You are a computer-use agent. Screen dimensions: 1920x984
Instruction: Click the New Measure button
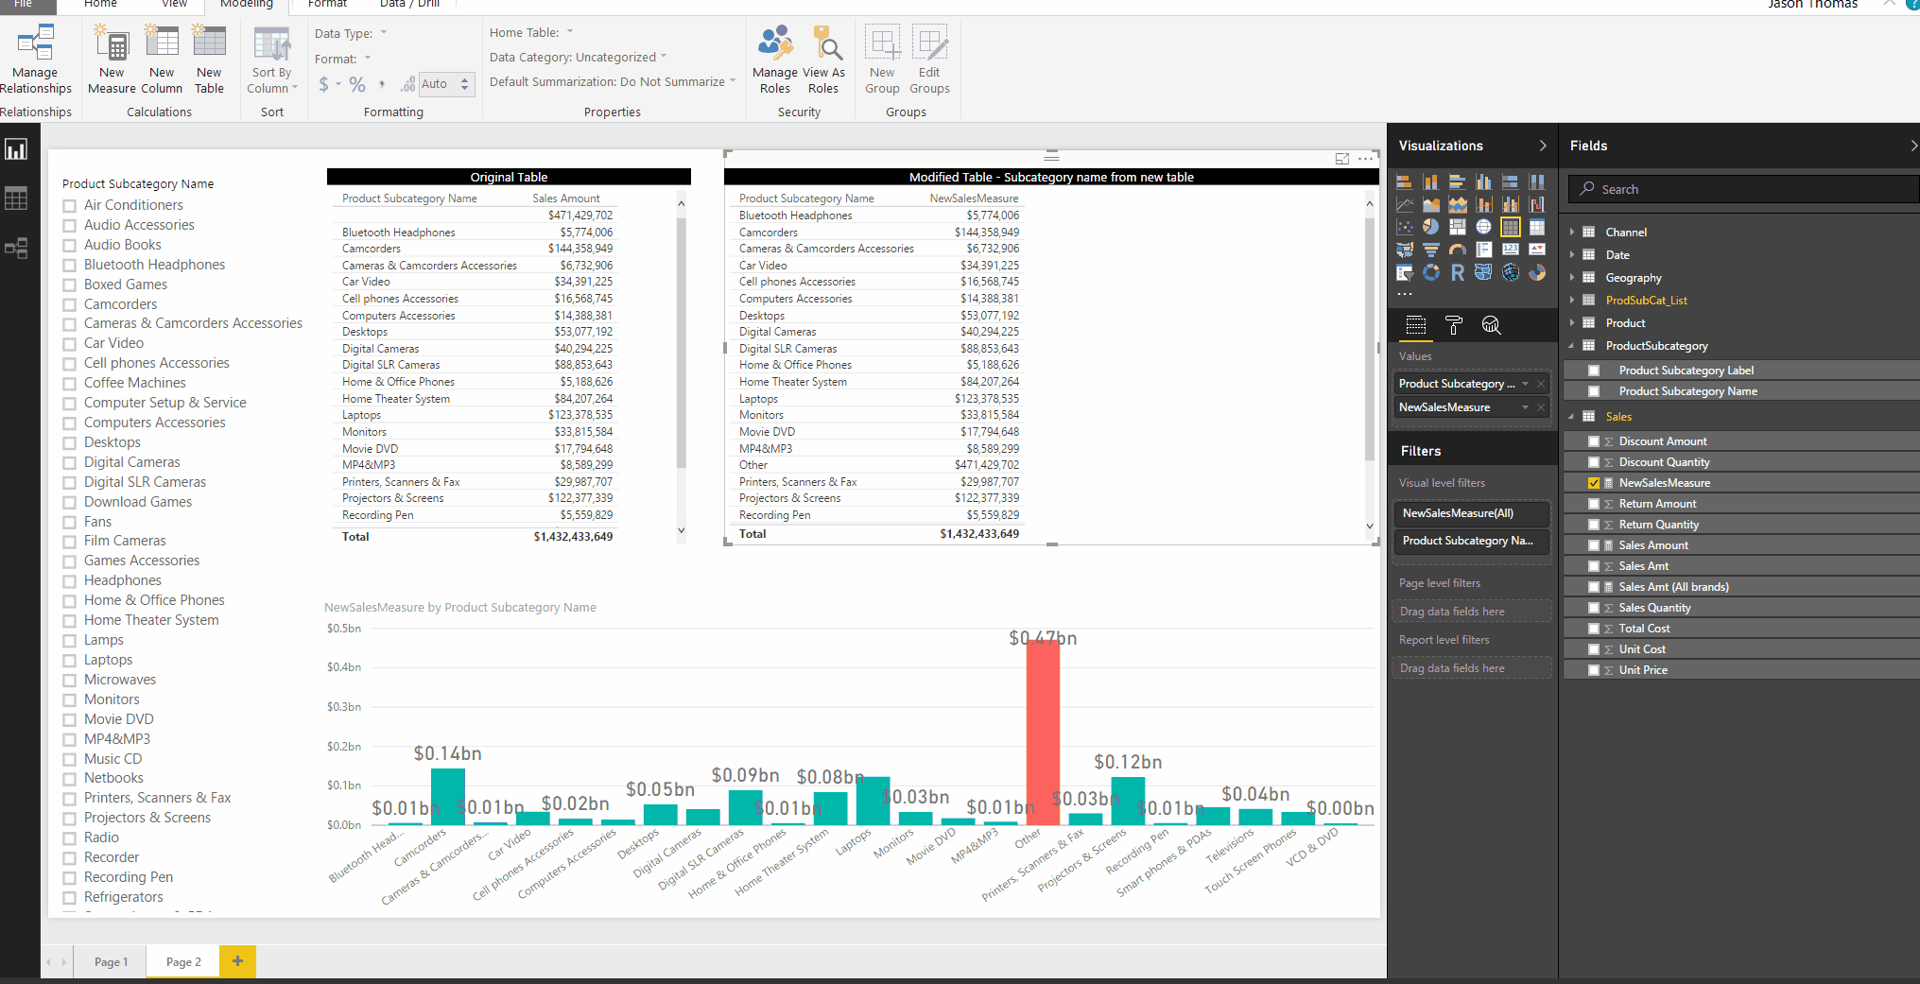pos(112,60)
